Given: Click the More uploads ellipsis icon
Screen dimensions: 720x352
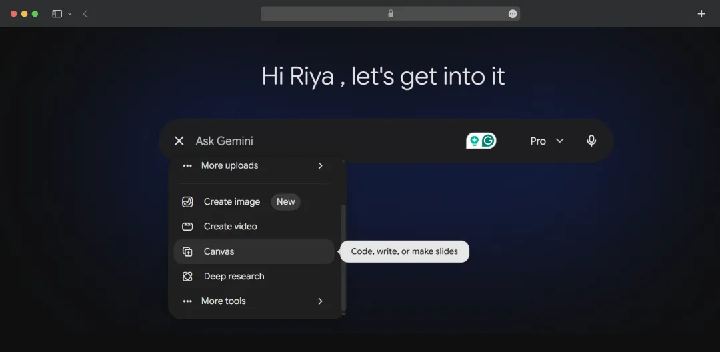Looking at the screenshot, I should (187, 166).
